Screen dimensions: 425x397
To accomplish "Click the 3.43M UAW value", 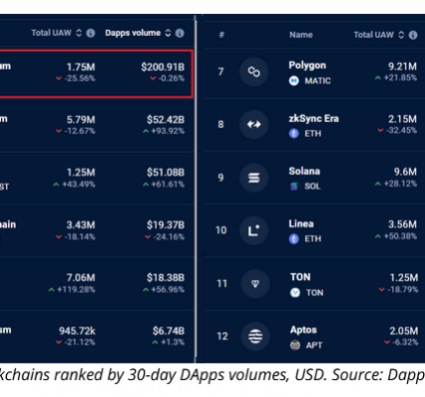I will pyautogui.click(x=80, y=225).
